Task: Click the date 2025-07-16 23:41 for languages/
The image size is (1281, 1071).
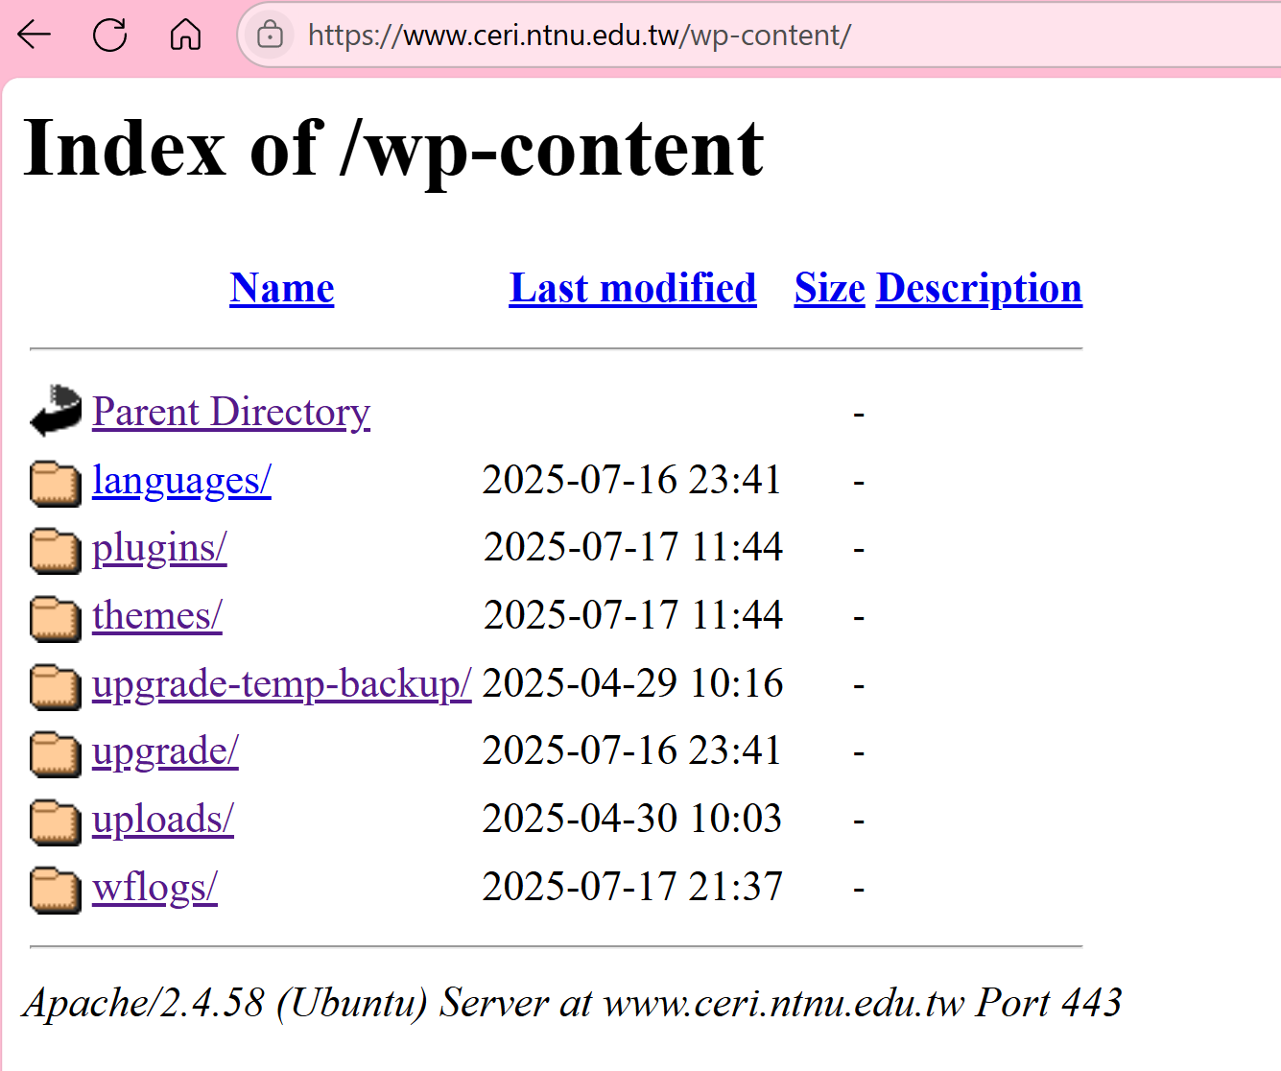Action: (x=632, y=480)
